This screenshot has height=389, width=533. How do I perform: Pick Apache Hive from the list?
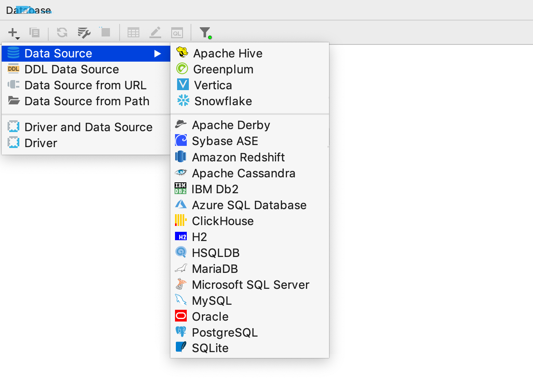click(250, 53)
